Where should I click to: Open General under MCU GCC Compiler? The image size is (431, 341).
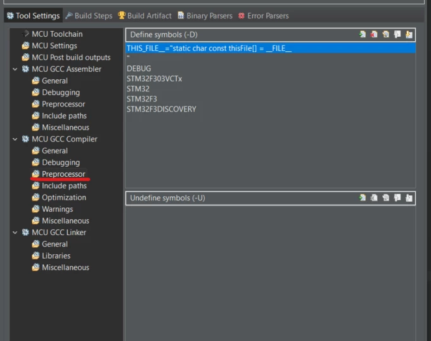55,151
